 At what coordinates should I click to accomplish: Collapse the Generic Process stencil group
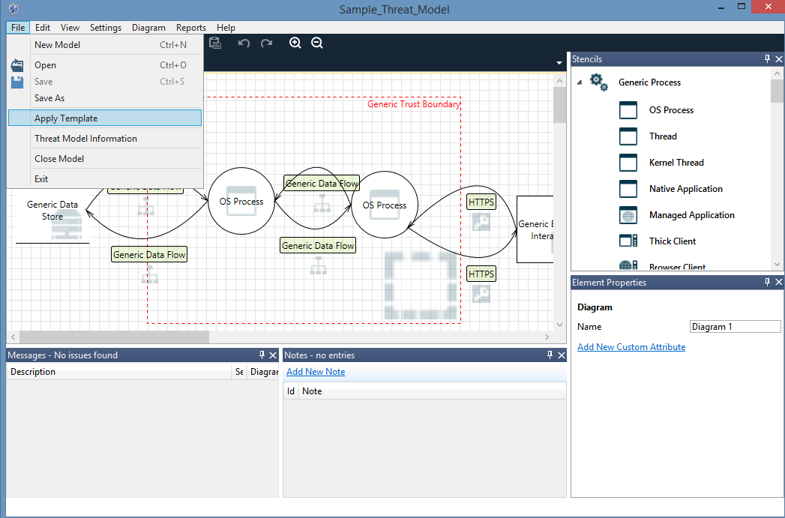(579, 83)
